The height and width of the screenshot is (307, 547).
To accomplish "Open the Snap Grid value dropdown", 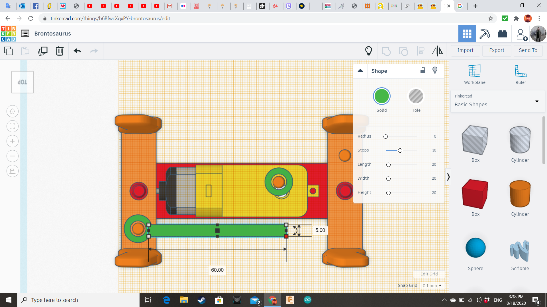I will [x=432, y=285].
